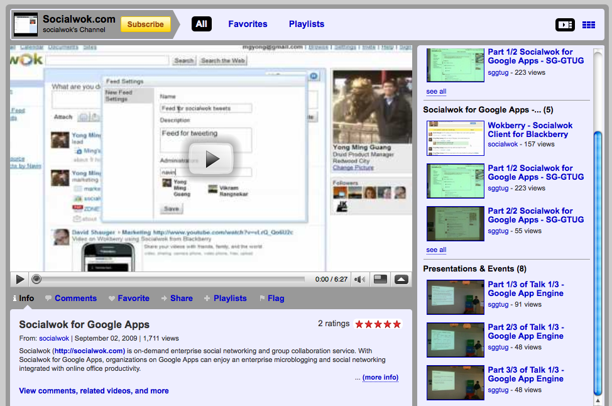Toggle the video size icon
This screenshot has height=406, width=612.
pyautogui.click(x=380, y=279)
